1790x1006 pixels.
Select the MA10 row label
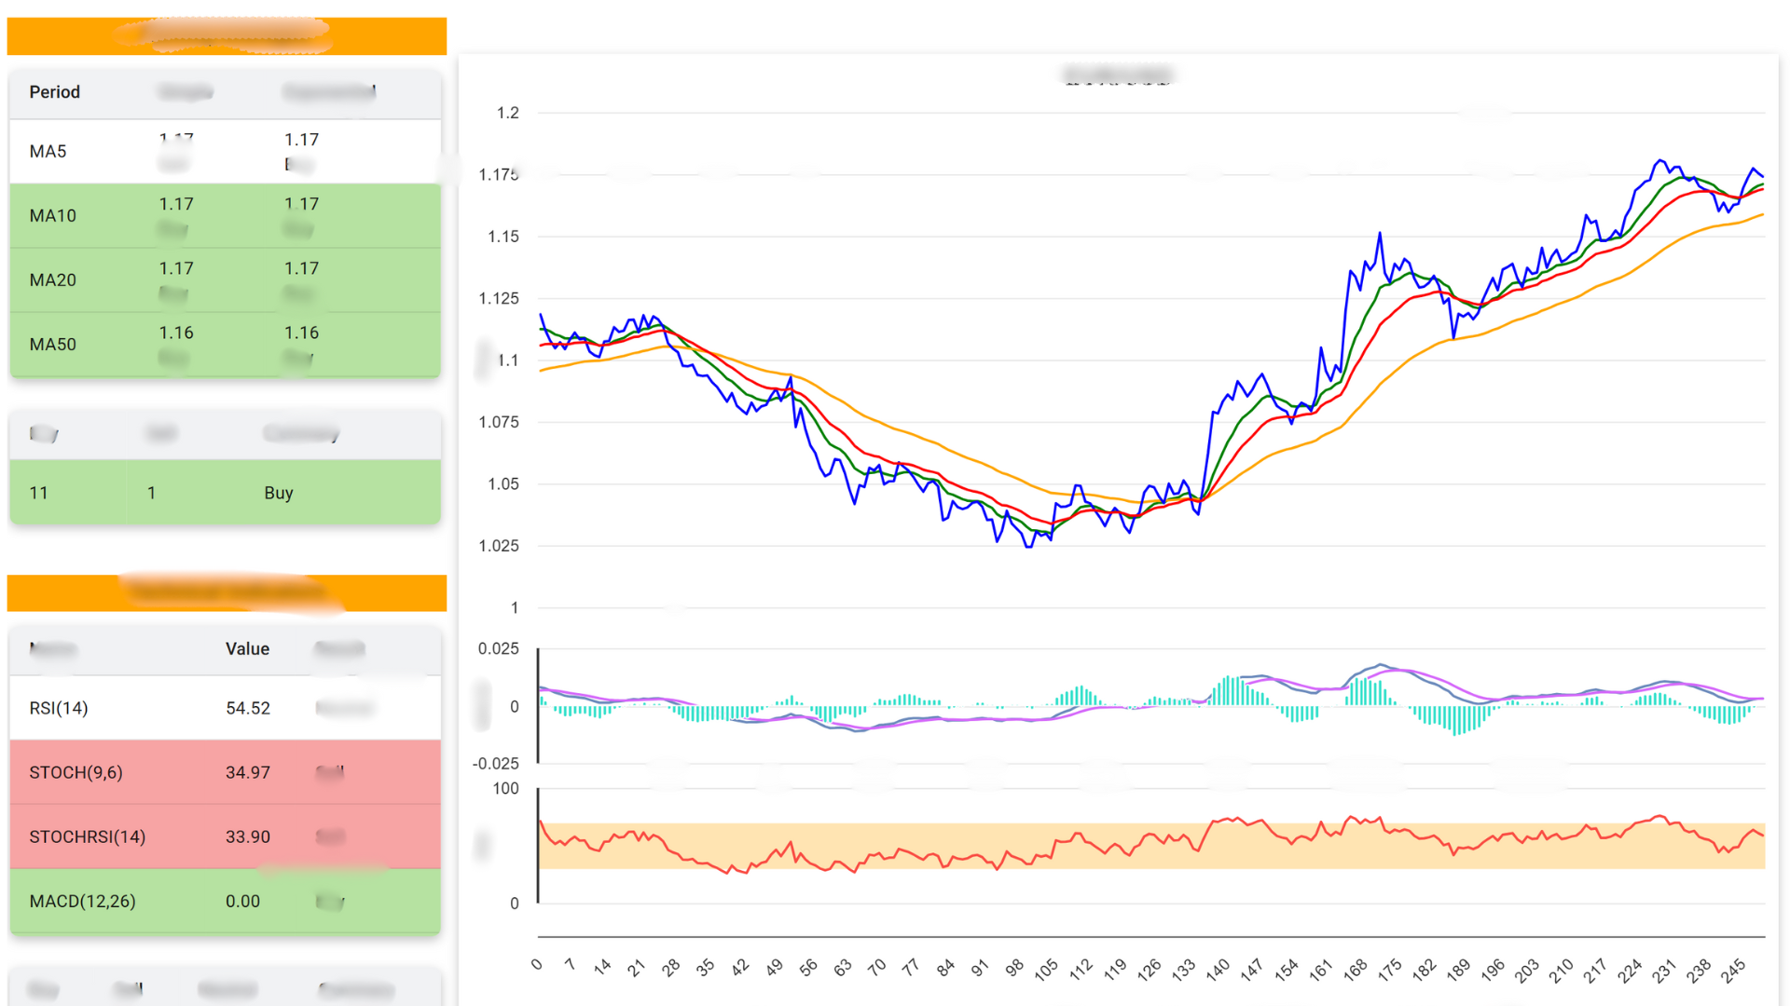coord(52,215)
